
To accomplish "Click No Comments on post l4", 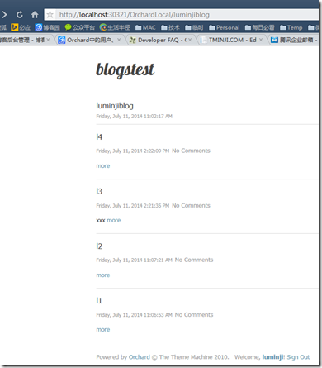I will coord(191,151).
